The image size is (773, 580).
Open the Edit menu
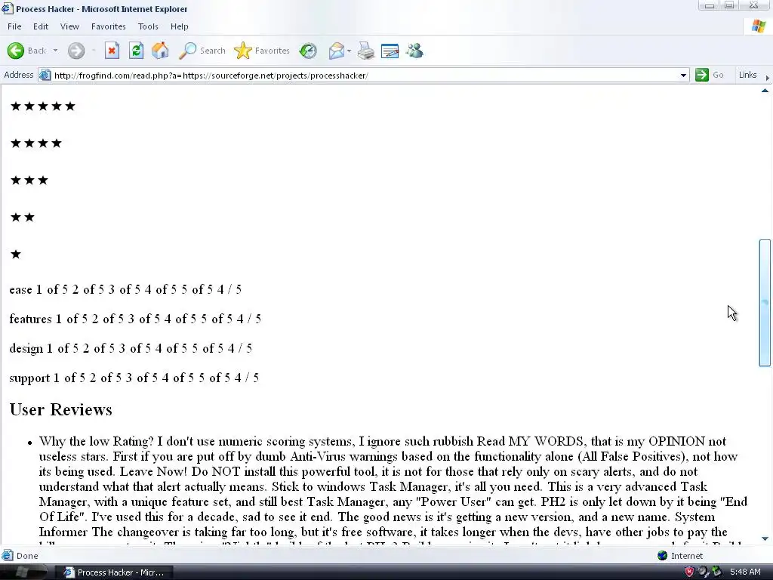[x=41, y=26]
